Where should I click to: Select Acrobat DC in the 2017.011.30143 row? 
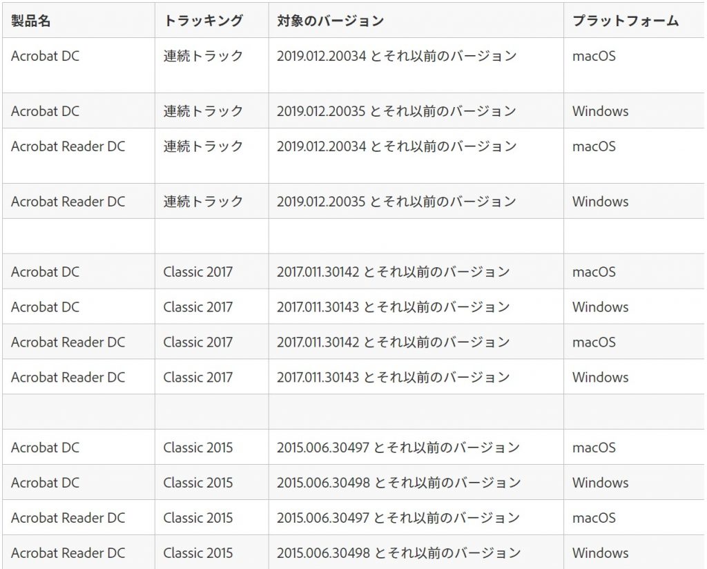pos(45,307)
